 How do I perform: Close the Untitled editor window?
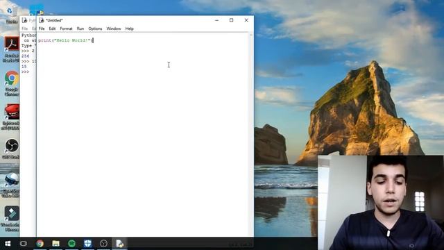click(x=246, y=20)
